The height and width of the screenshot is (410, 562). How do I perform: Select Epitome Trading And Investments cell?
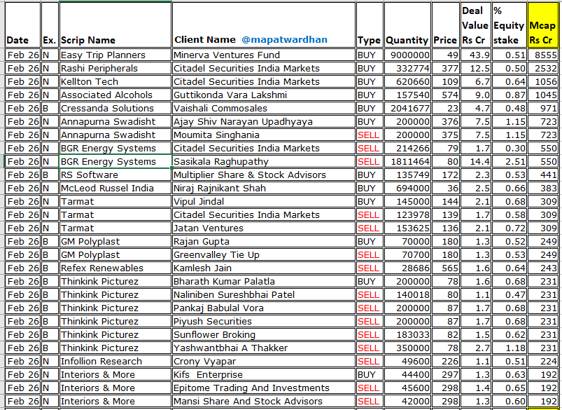[x=264, y=388]
